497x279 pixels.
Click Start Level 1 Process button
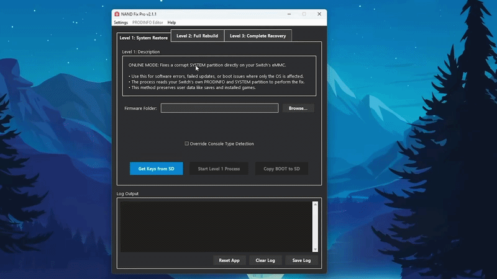point(219,169)
